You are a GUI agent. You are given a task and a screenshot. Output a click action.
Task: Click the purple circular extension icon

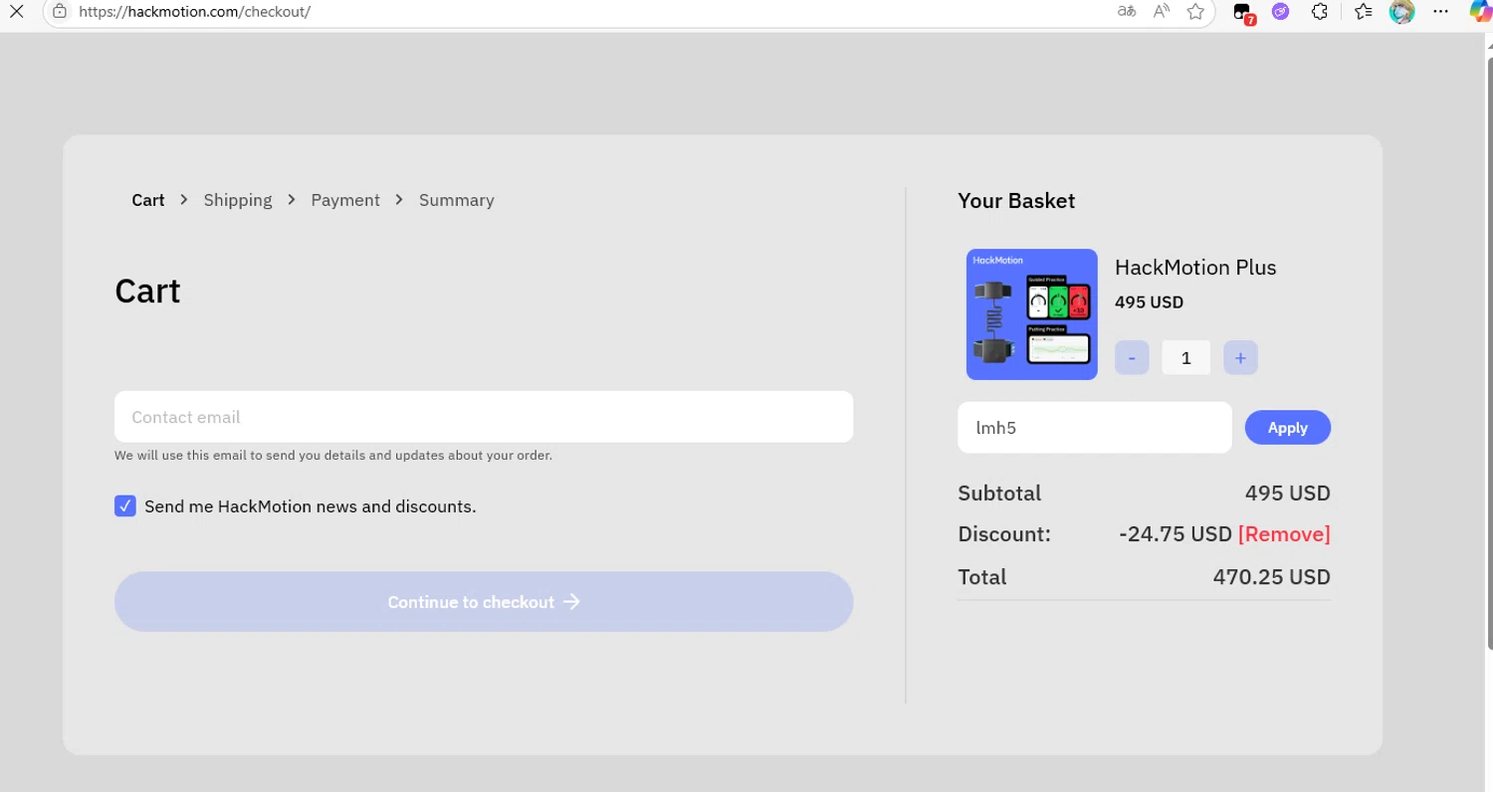point(1281,12)
